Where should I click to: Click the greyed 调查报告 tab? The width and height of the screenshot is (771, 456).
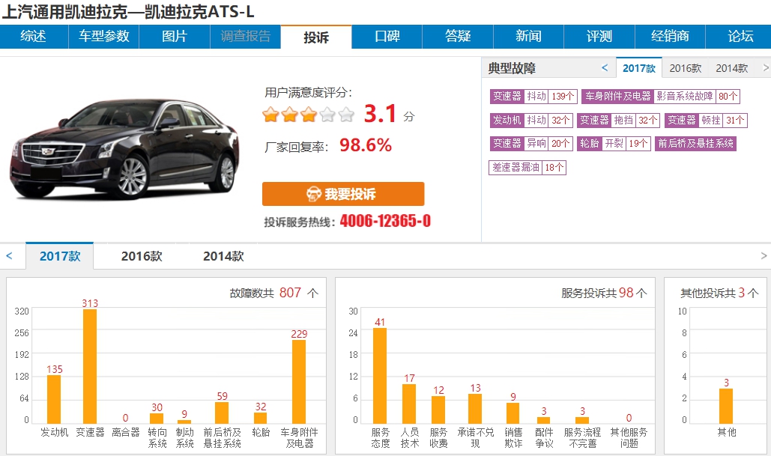(x=245, y=37)
